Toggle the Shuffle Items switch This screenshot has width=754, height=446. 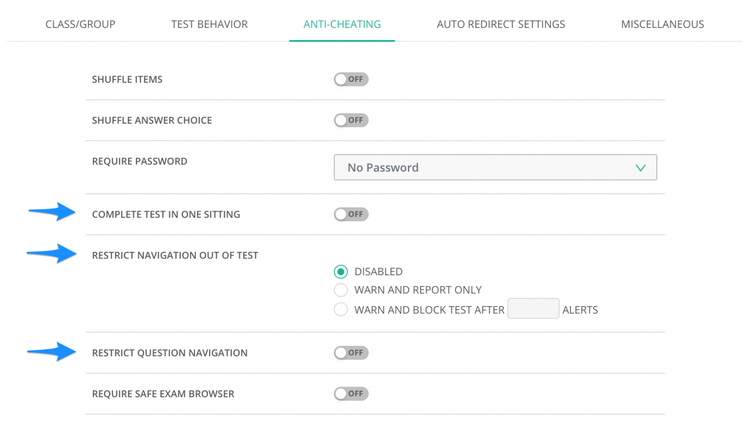tap(351, 79)
